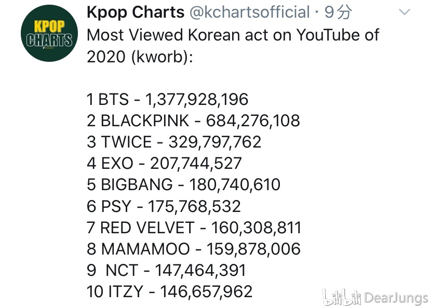Screen dimensions: 430x306
Task: Select the rank 4 EXO line
Action: (x=164, y=163)
